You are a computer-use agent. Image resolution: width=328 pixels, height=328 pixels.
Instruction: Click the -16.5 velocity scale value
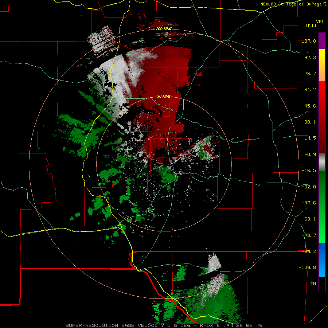click(309, 171)
